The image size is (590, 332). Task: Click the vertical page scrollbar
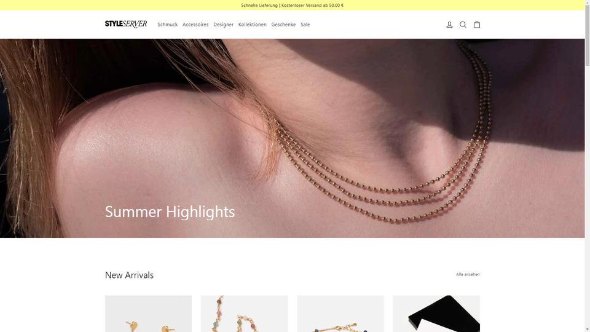point(588,166)
